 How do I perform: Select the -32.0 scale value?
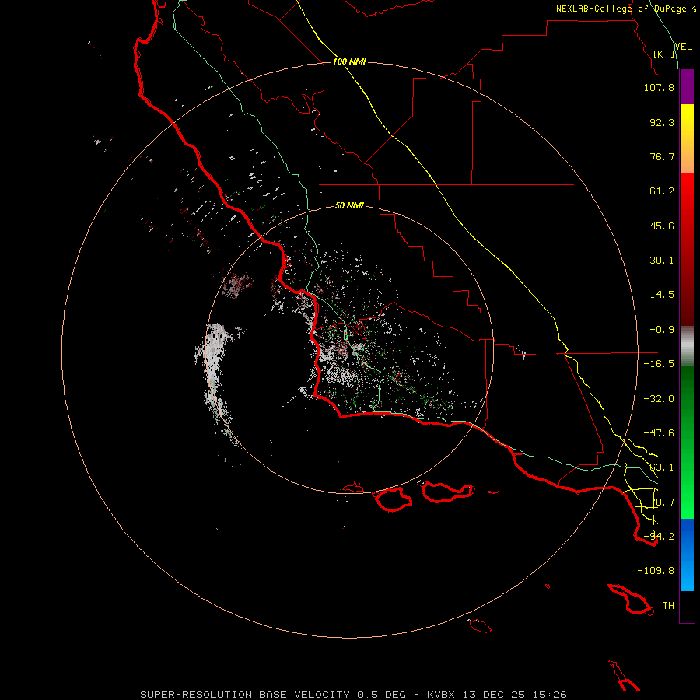(x=659, y=399)
